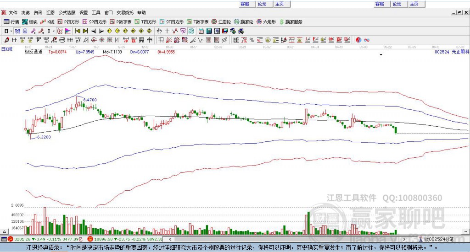Viewport: 470px width, 252px height.
Task: Open the 9T四方形 tool
Action: pos(172,22)
